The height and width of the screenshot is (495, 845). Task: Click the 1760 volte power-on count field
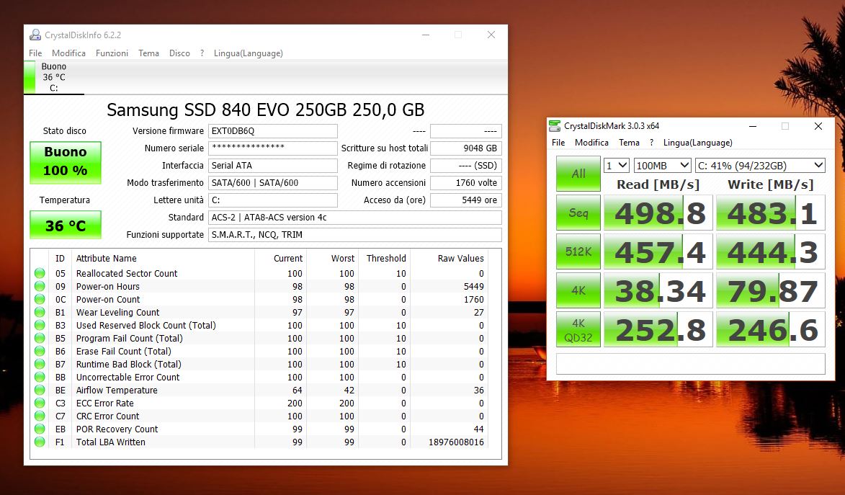[466, 183]
